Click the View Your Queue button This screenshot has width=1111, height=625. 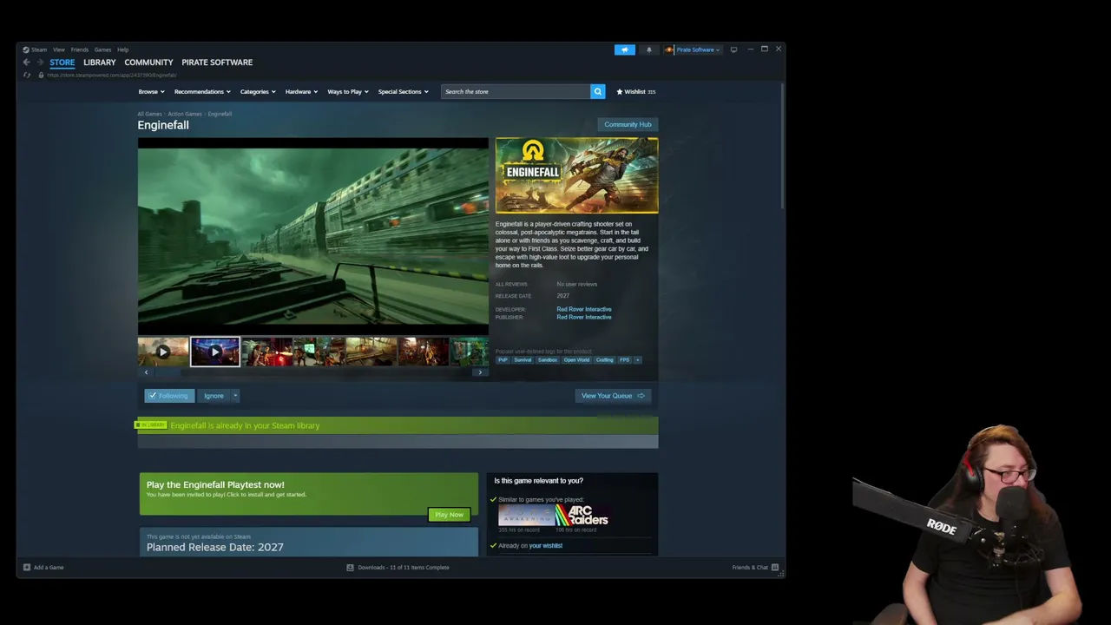[613, 396]
